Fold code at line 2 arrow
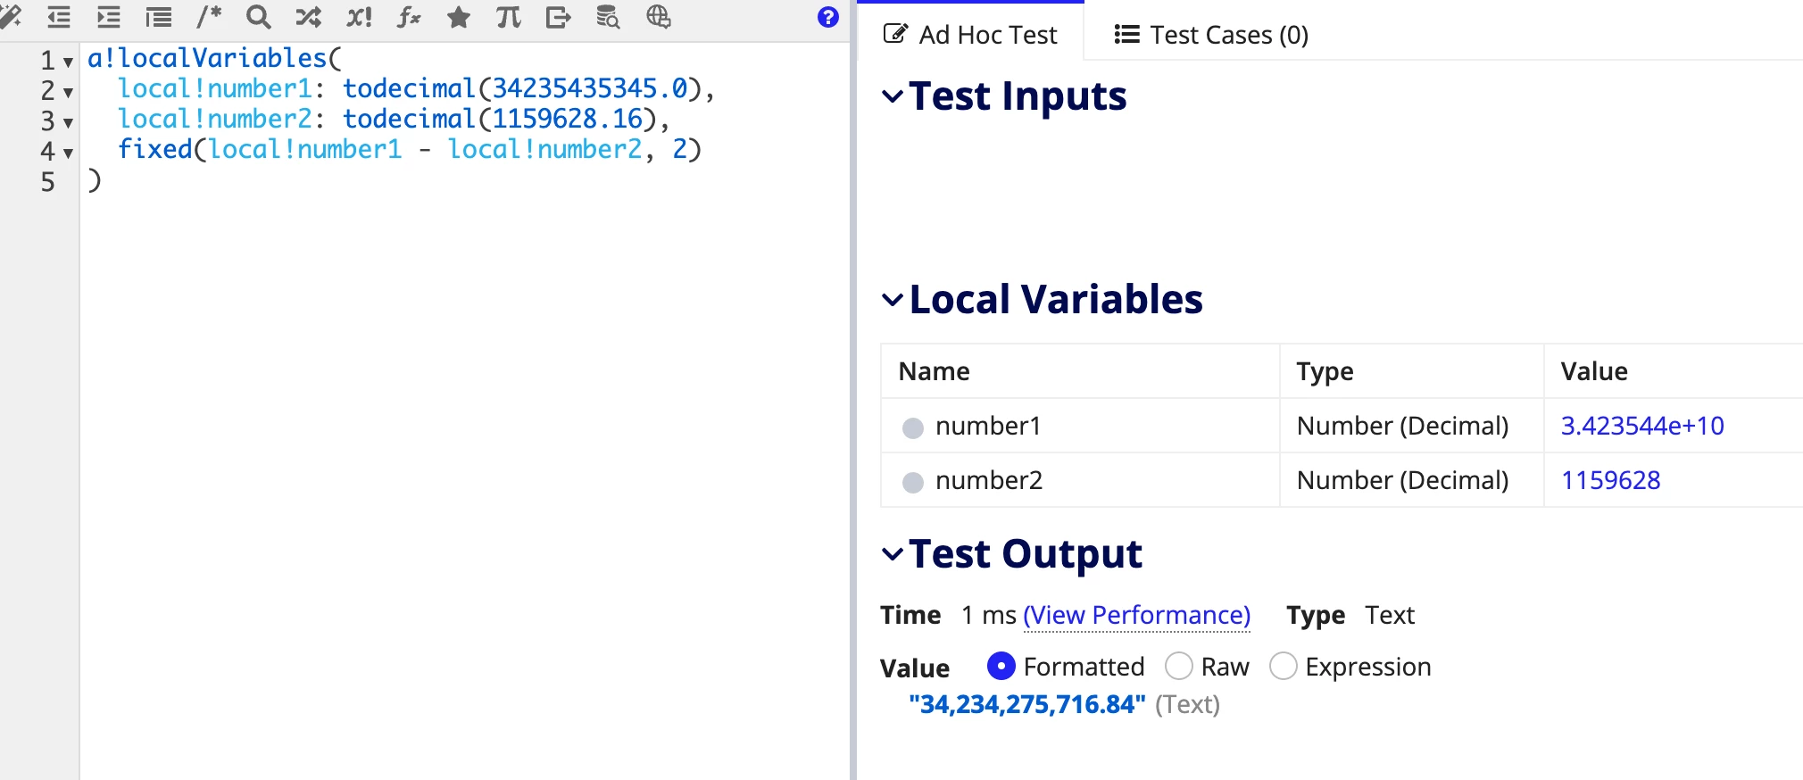1803x780 pixels. click(x=68, y=93)
